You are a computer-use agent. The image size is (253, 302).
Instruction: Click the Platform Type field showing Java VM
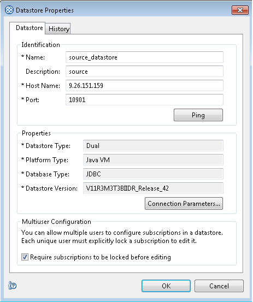tap(153, 160)
